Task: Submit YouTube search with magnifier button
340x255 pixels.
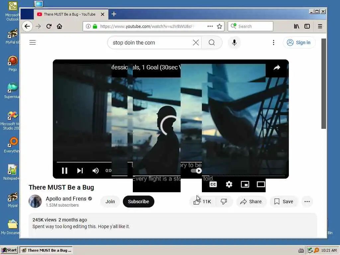Action: (212, 42)
